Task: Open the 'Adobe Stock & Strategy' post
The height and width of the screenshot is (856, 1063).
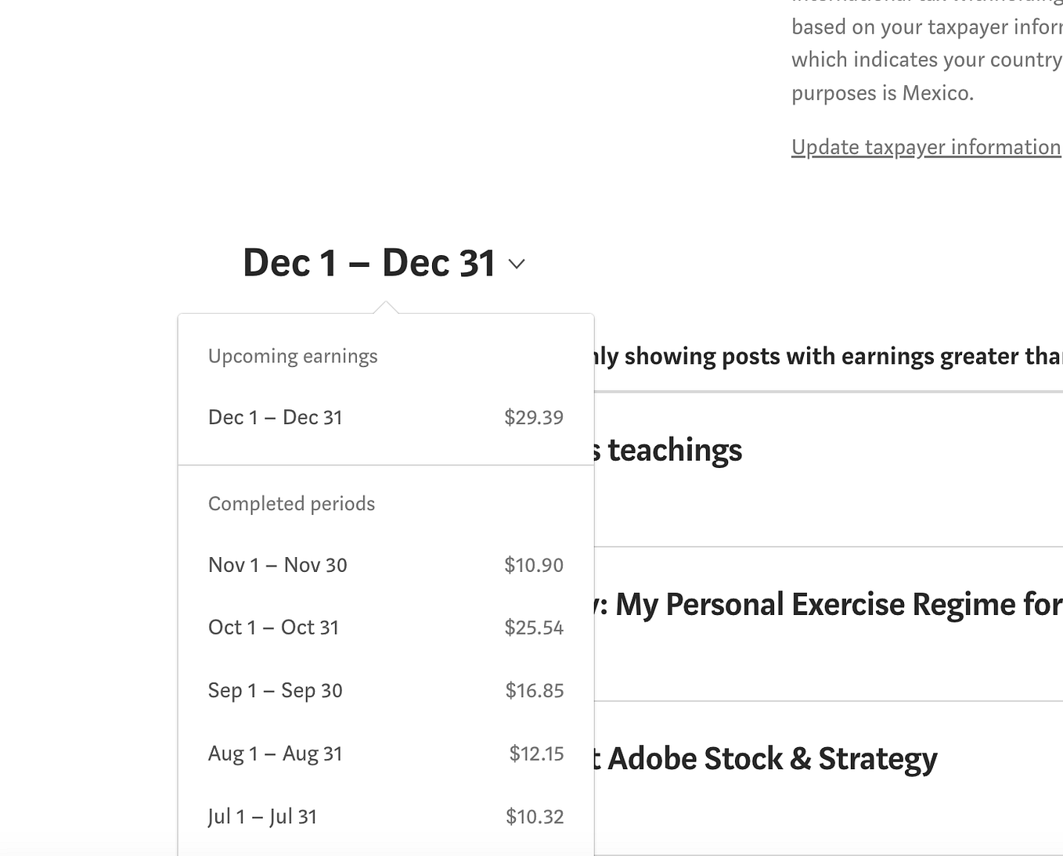Action: pos(767,759)
